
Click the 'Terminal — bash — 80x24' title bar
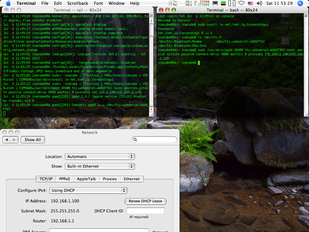point(232,10)
